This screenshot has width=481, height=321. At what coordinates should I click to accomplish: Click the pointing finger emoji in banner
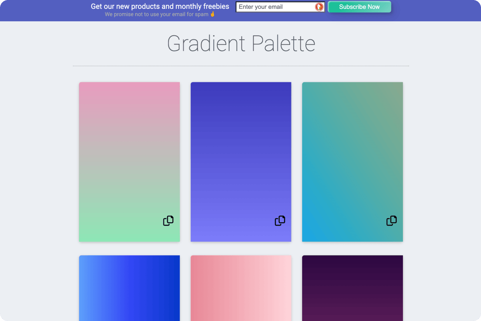[x=212, y=14]
